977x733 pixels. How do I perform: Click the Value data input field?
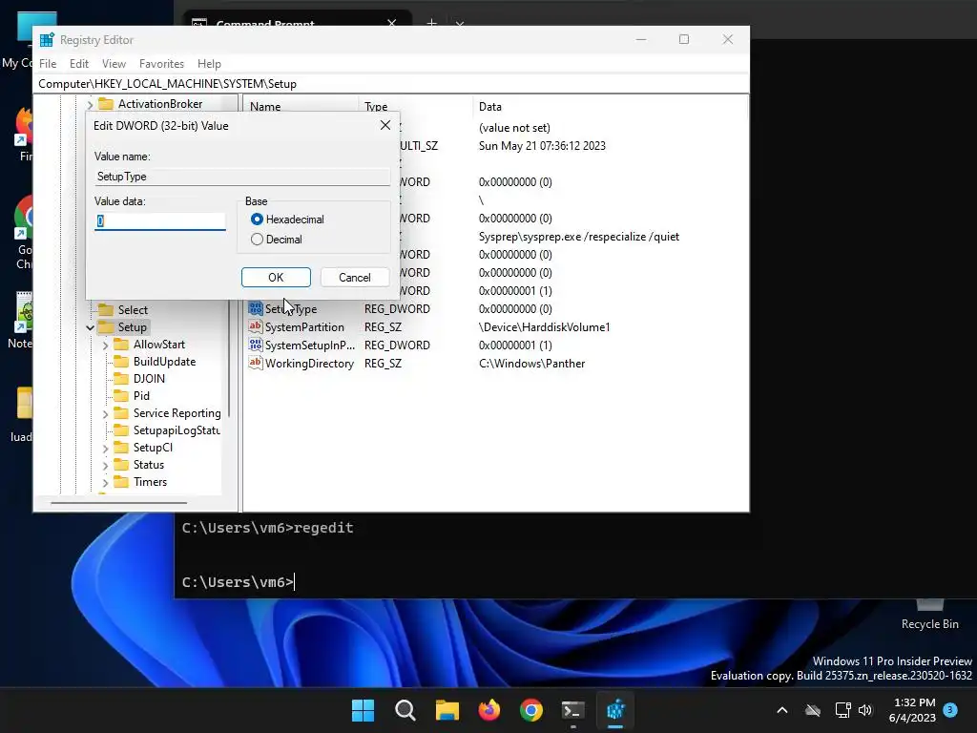[x=160, y=221]
